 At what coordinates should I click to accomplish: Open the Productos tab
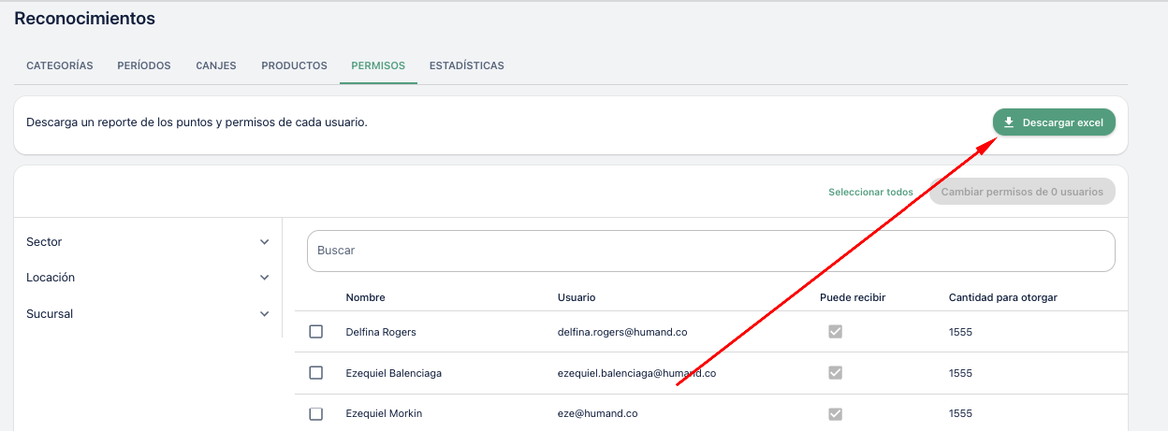click(x=294, y=66)
